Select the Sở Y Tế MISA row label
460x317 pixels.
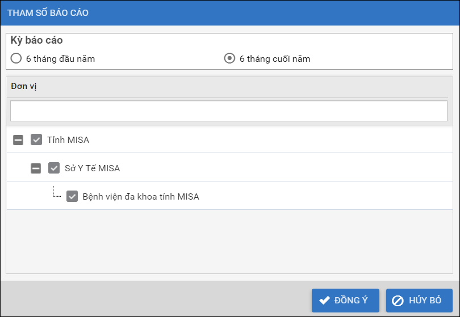[92, 168]
